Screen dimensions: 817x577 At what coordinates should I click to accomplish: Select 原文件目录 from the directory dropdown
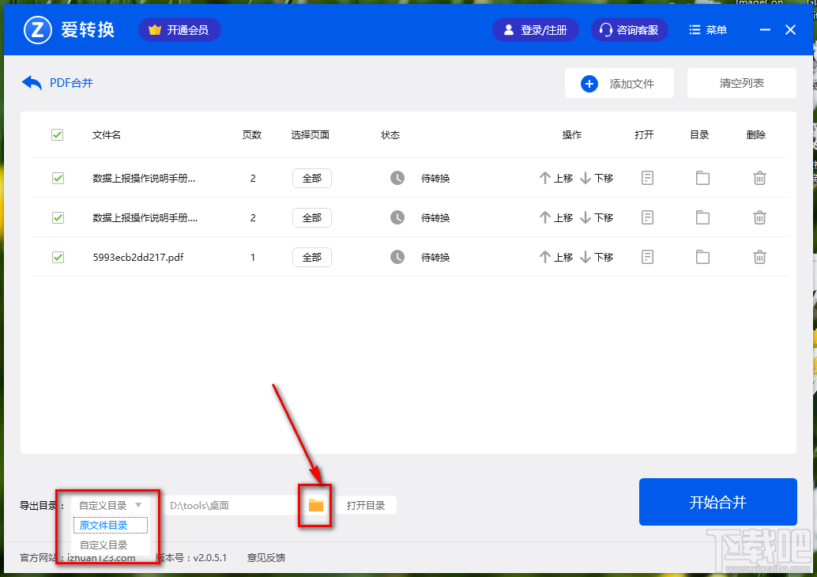108,525
